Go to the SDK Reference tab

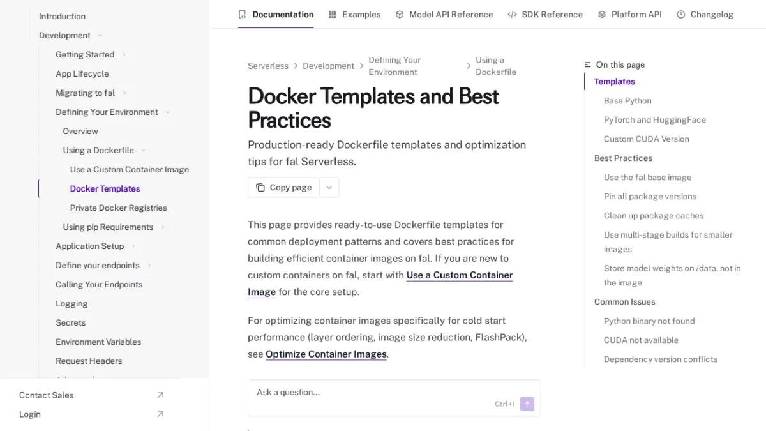coord(545,14)
